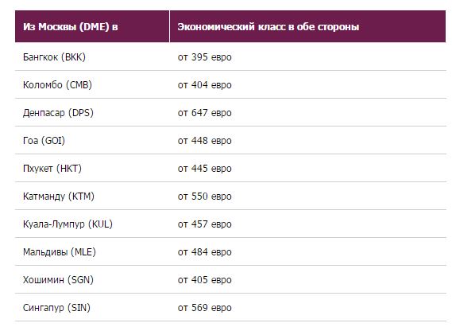Choose the Куала-Лумпур (KUL) destination
This screenshot has height=327, width=452.
[68, 224]
